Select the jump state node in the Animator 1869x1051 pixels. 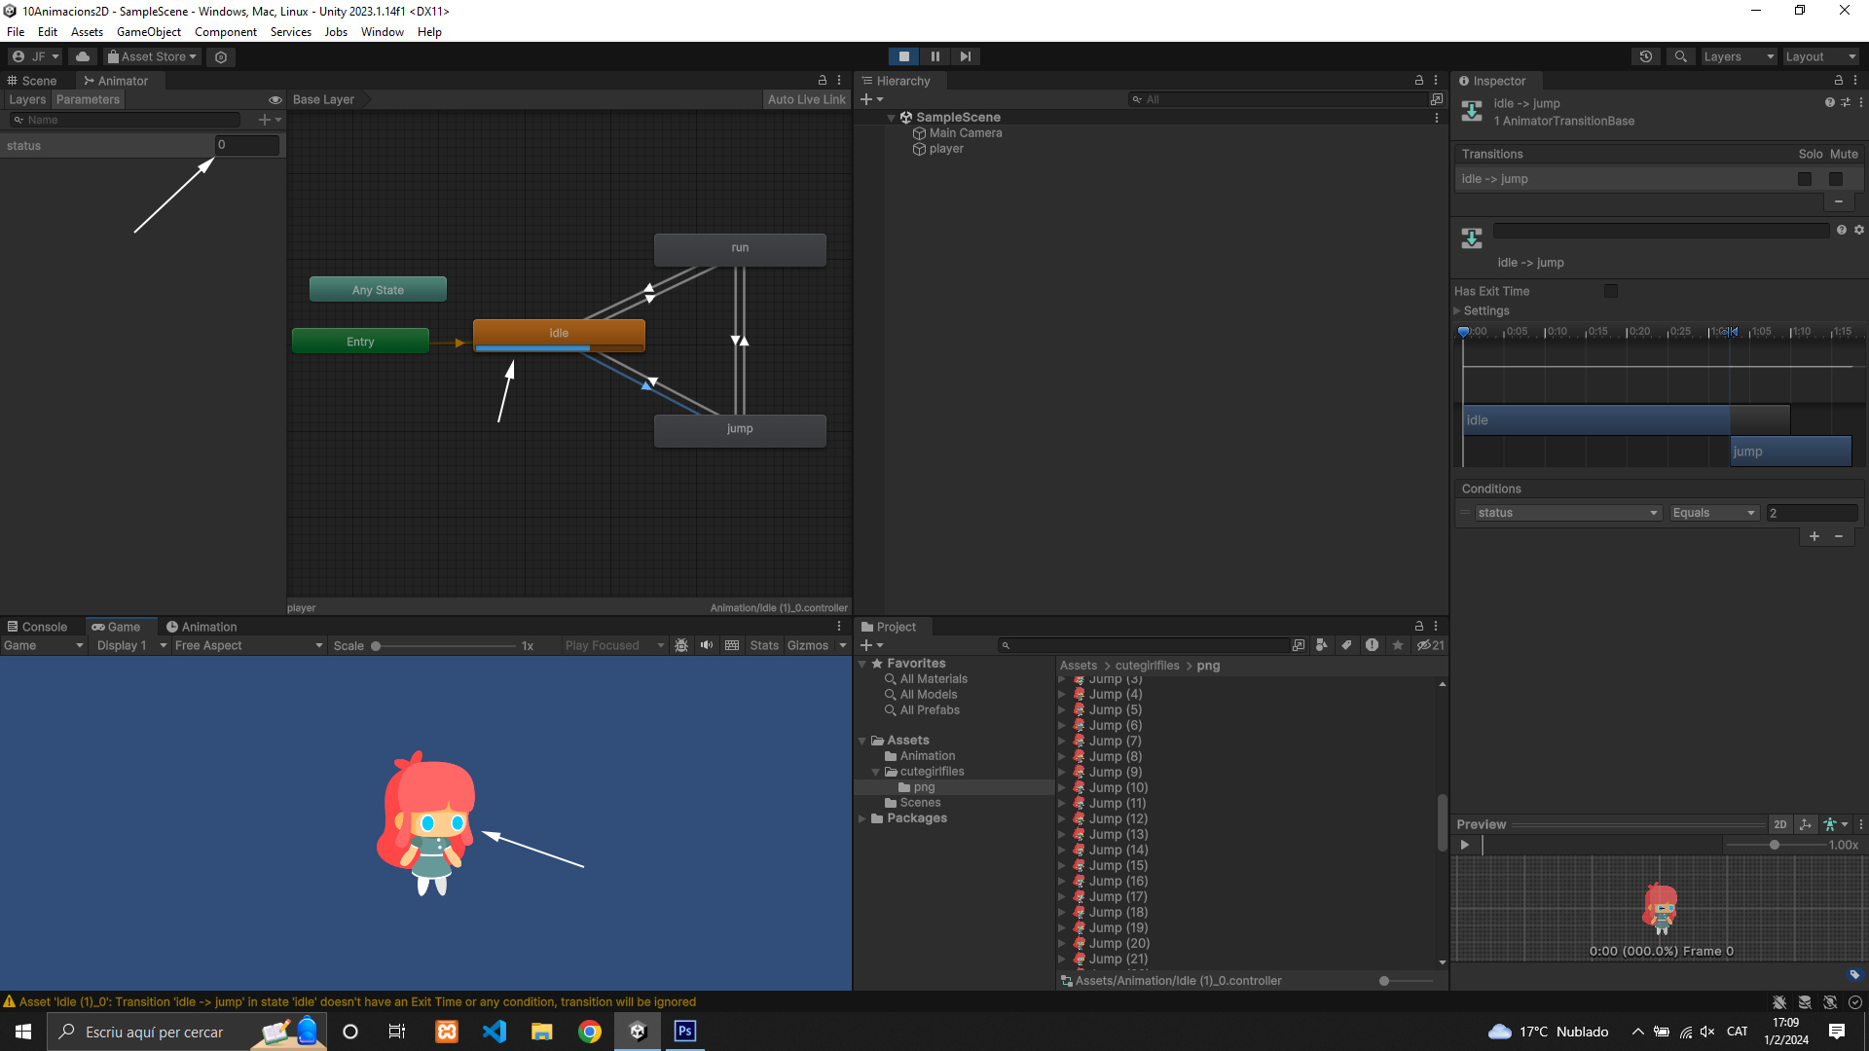740,430
